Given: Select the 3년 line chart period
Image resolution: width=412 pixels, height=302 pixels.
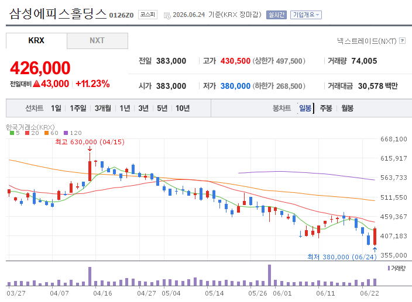Looking at the screenshot, I should coord(143,108).
